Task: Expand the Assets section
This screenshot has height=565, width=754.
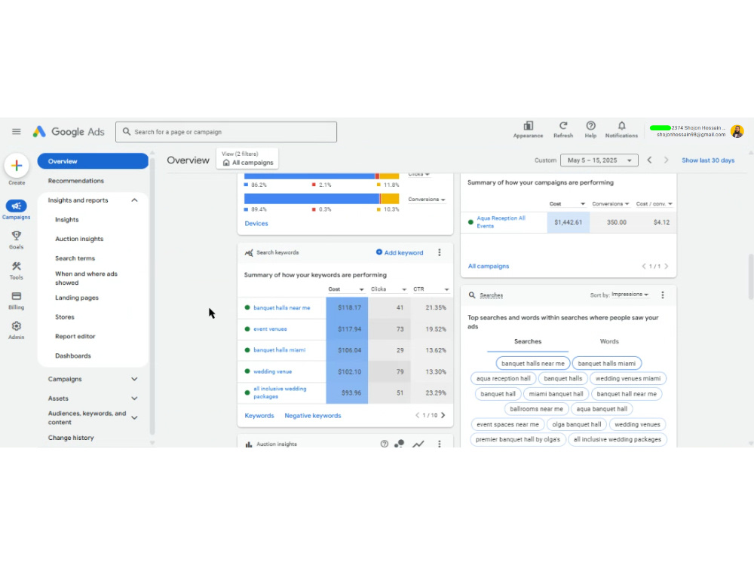Action: pyautogui.click(x=135, y=399)
